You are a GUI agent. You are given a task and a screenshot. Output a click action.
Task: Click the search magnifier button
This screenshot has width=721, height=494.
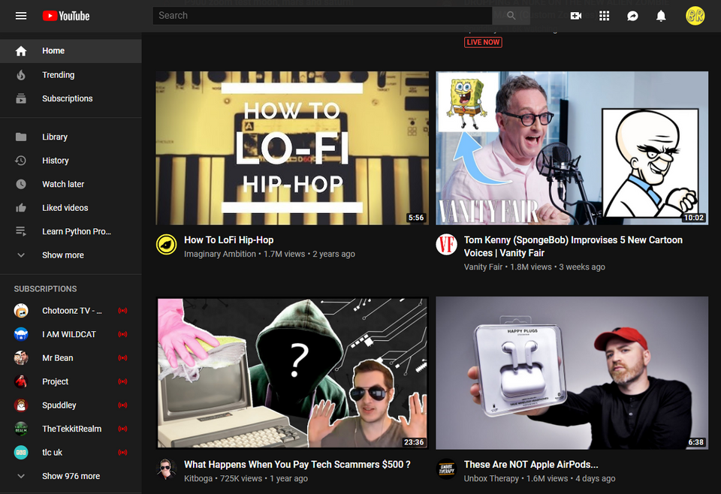click(511, 16)
